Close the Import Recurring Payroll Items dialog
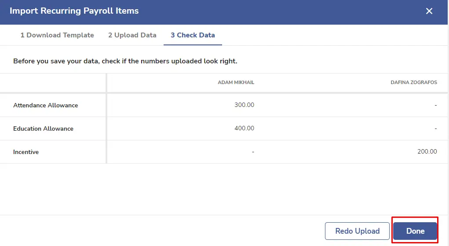The image size is (449, 246). tap(429, 11)
